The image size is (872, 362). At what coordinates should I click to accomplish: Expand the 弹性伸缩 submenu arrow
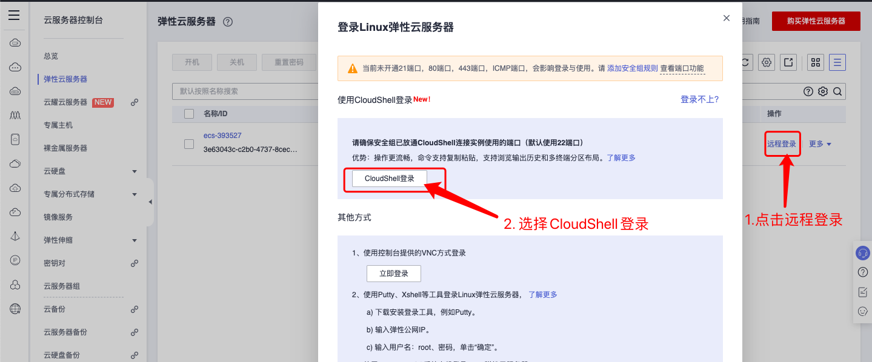[135, 241]
